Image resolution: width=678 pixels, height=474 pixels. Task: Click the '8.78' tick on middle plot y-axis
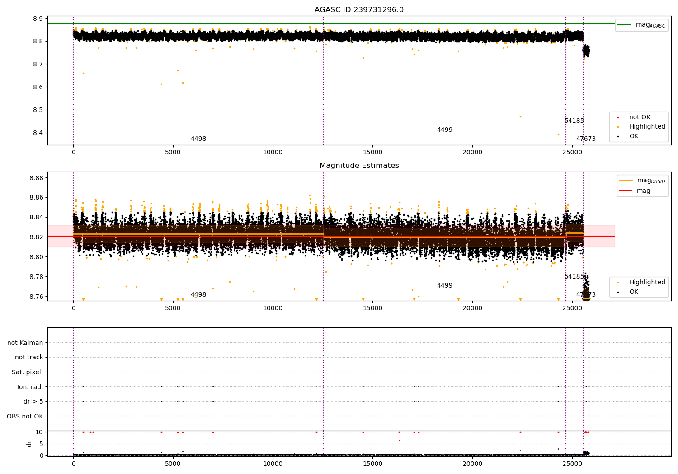pos(36,277)
